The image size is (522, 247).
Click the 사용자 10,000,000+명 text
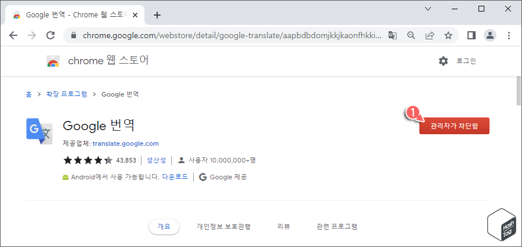click(x=222, y=160)
